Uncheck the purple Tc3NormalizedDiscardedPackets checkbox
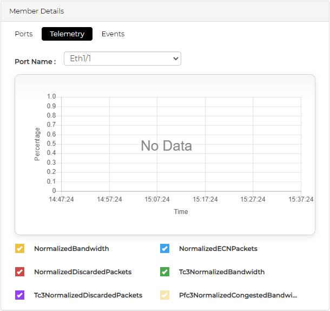330x311 pixels. click(20, 295)
